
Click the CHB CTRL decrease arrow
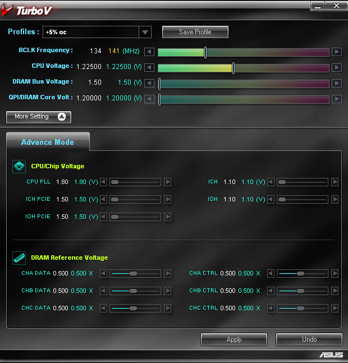coord(271,291)
